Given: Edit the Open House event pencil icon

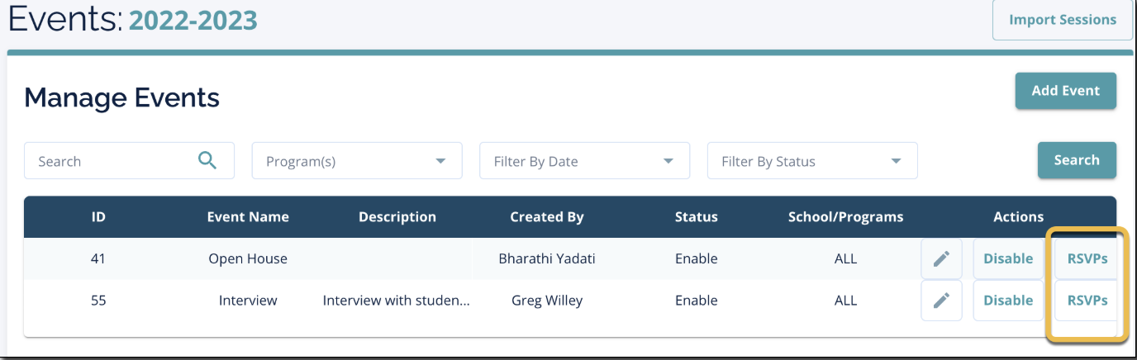Looking at the screenshot, I should coord(941,258).
